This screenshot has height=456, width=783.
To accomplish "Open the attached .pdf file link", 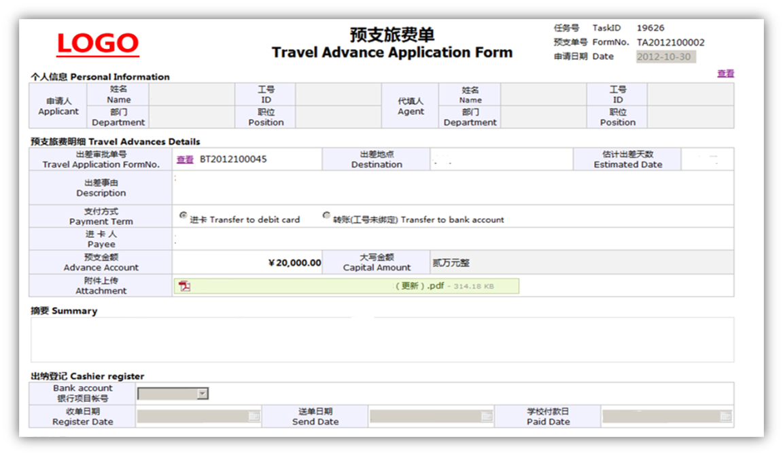I will (419, 286).
